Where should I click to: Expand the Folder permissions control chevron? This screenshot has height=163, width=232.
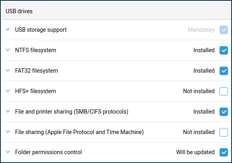click(8, 152)
